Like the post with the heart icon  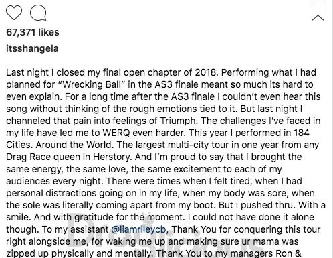click(14, 13)
